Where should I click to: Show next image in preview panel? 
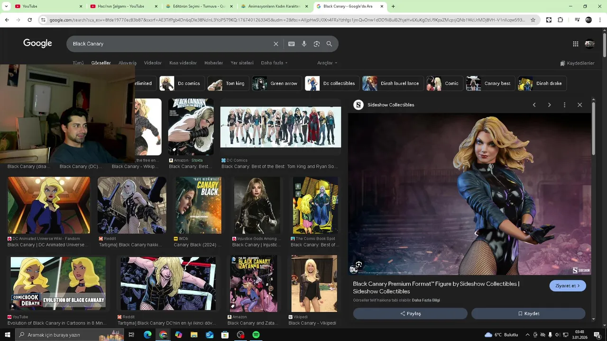point(550,105)
